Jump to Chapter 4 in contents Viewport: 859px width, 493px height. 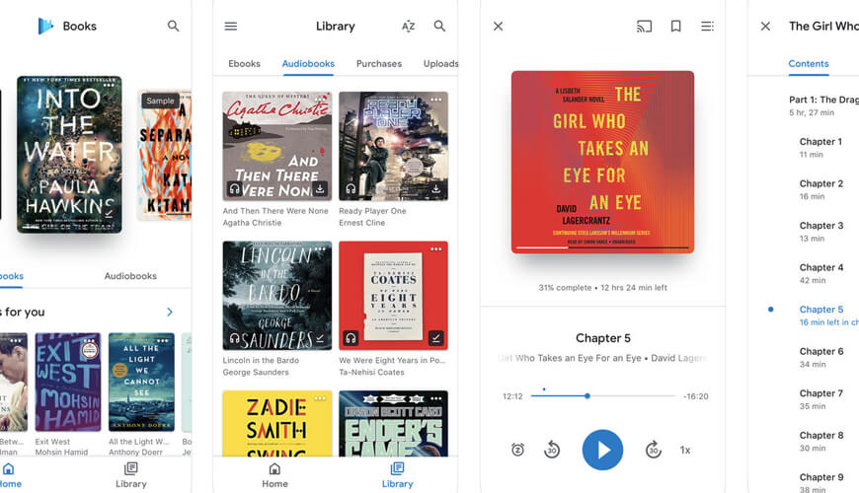click(820, 273)
